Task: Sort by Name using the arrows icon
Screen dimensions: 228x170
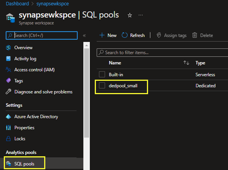Action: click(x=186, y=63)
